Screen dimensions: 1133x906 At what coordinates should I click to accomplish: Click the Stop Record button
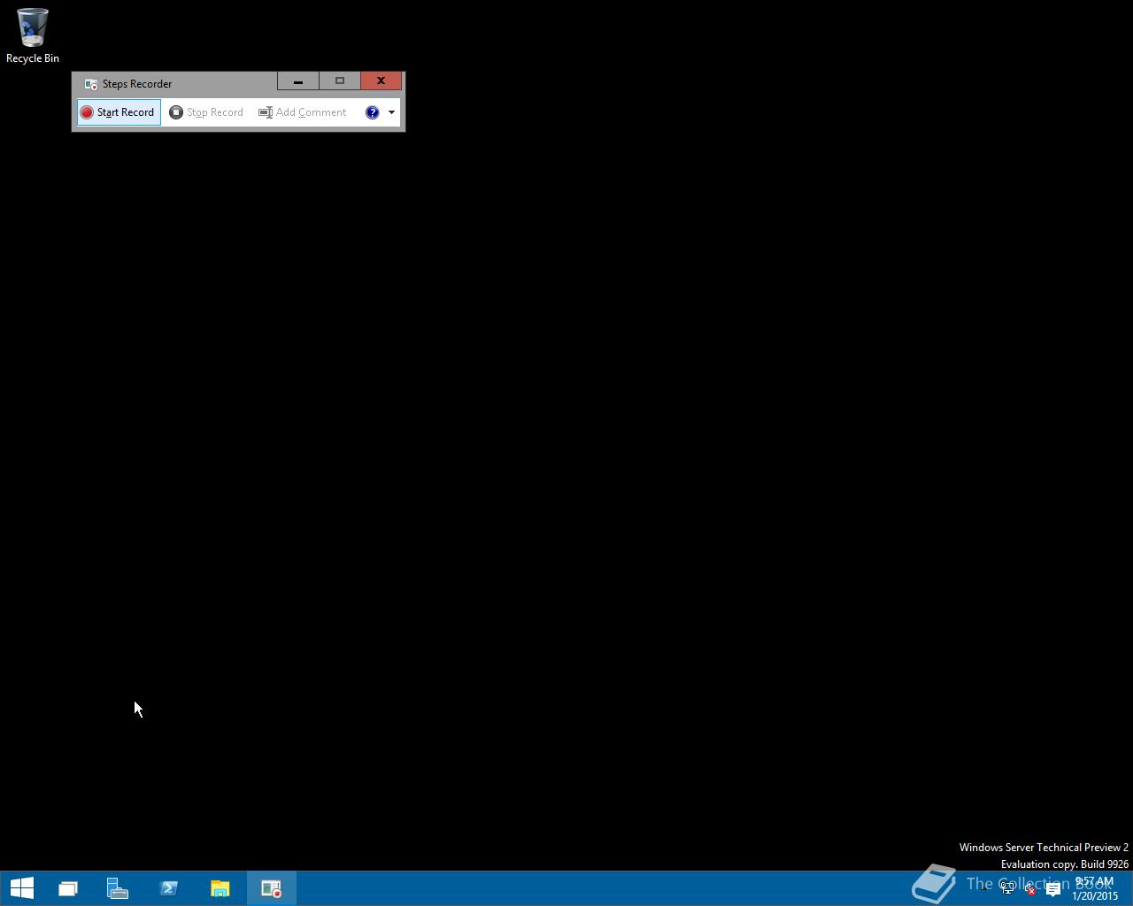206,112
